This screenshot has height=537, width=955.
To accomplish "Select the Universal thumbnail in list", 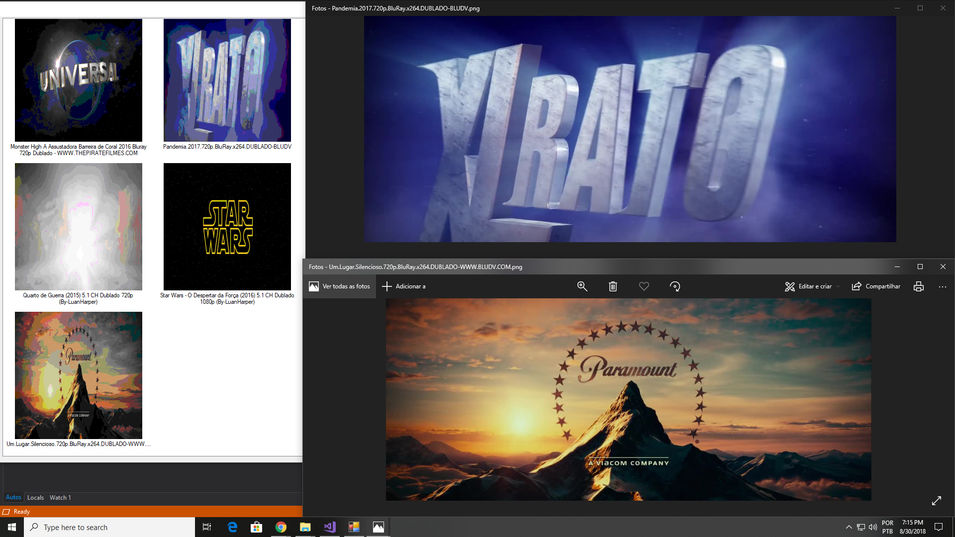I will pyautogui.click(x=79, y=80).
